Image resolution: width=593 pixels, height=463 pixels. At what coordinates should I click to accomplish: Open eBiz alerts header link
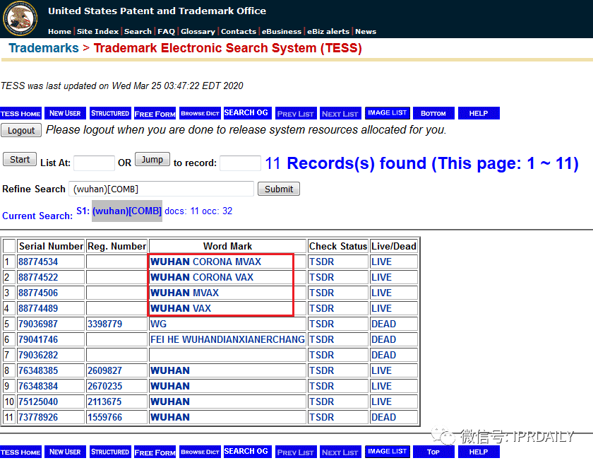328,31
